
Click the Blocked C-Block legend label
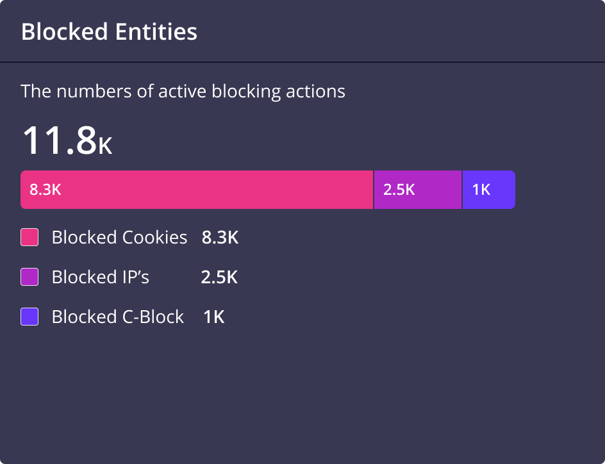118,317
